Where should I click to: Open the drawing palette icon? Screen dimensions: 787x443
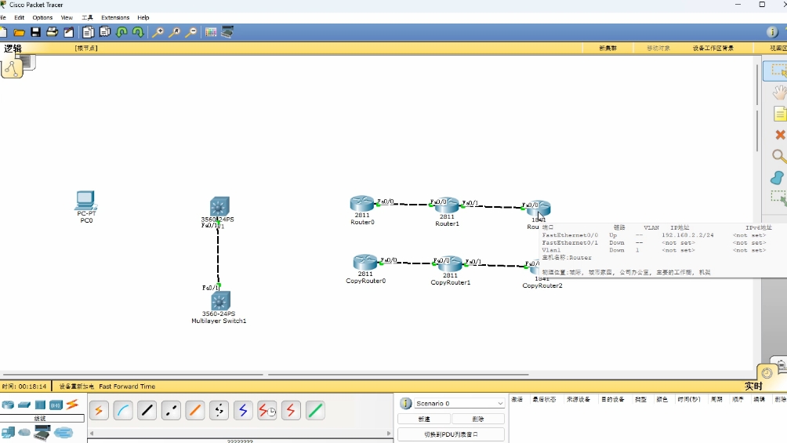point(211,33)
